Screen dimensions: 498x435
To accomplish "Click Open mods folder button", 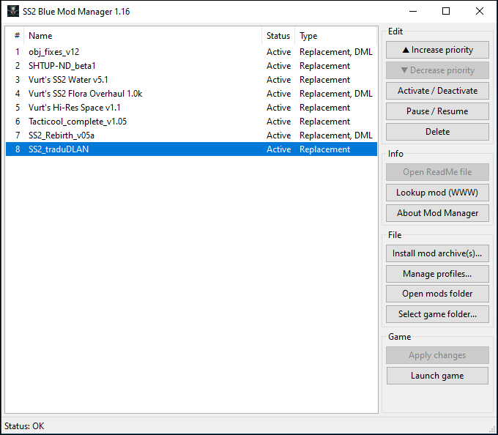I will click(437, 294).
